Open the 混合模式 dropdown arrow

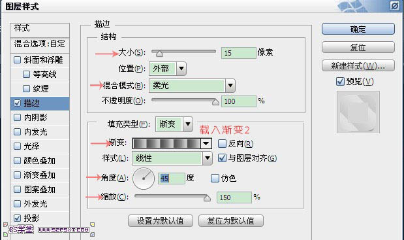coord(230,86)
